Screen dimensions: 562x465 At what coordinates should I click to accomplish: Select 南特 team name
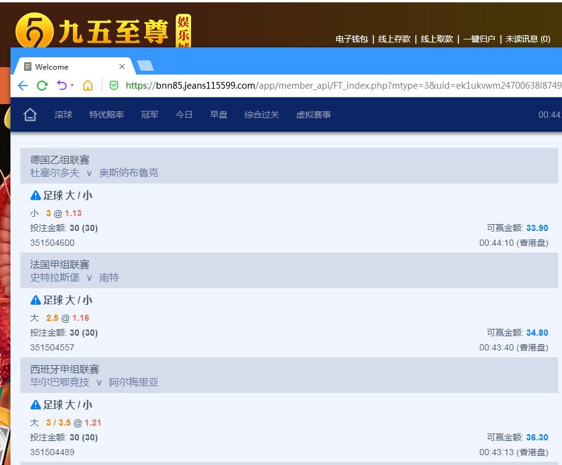(x=109, y=277)
